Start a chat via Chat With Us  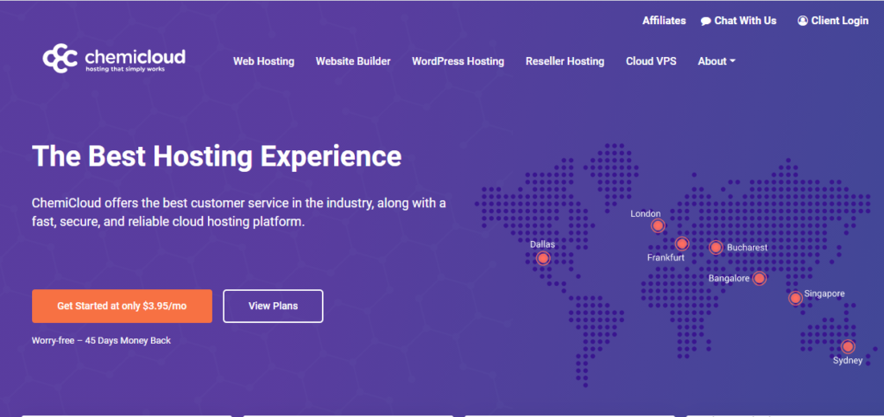(x=739, y=21)
